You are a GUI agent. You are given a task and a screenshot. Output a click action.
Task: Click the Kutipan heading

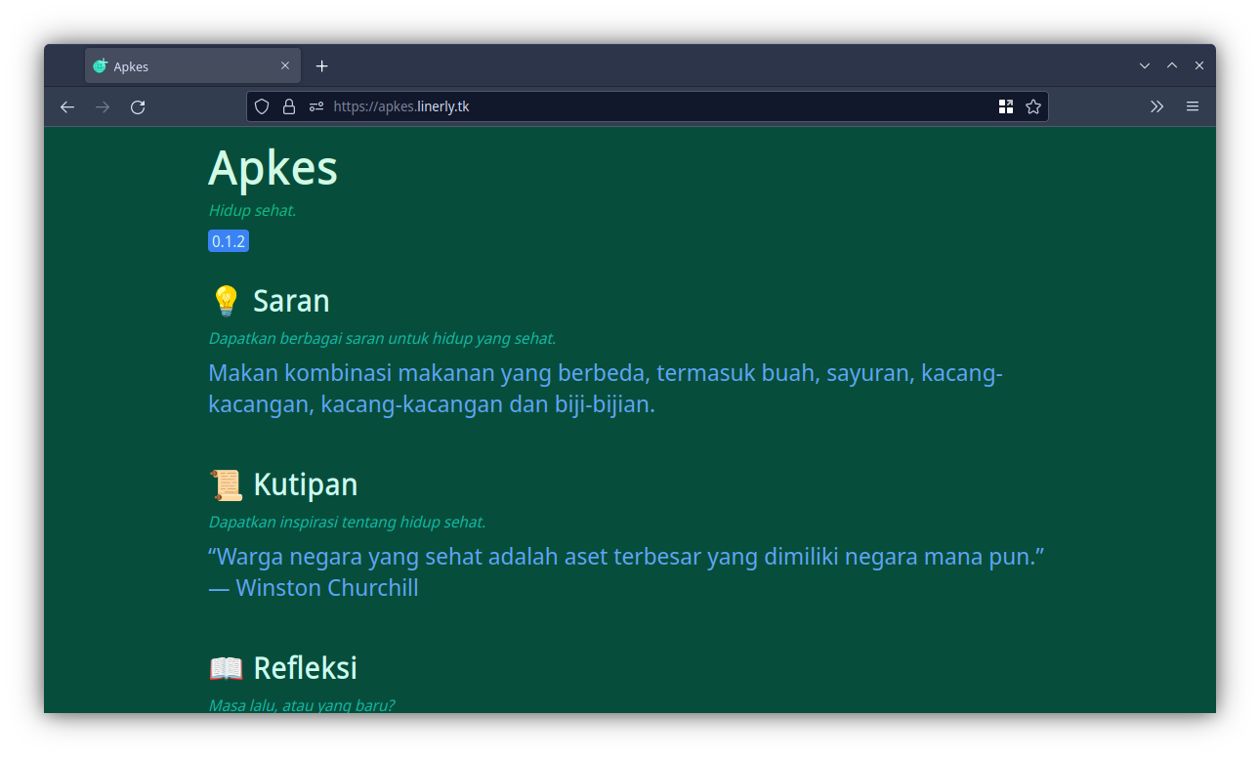click(306, 484)
